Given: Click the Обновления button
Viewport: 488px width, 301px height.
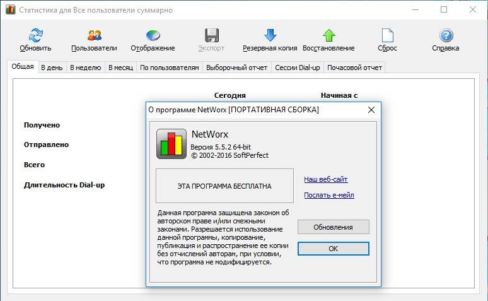Looking at the screenshot, I should (x=334, y=227).
